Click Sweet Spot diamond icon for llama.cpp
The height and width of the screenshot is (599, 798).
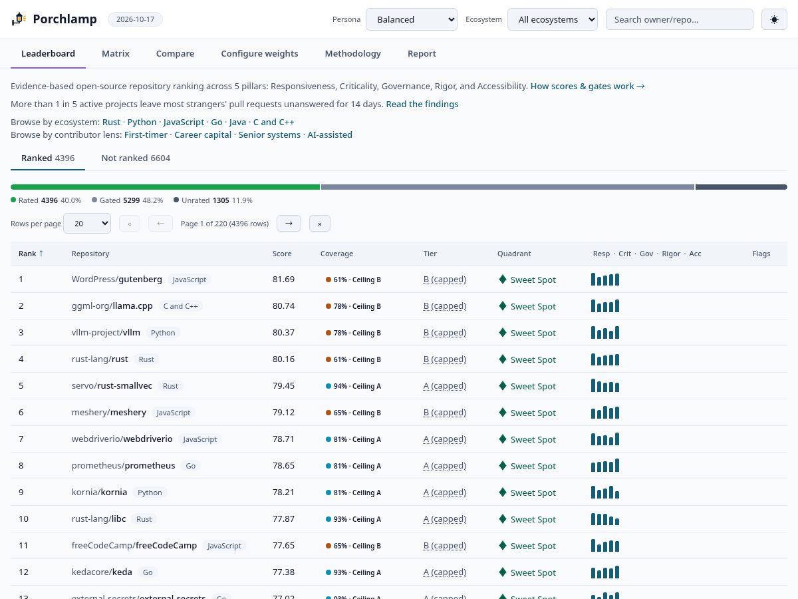click(503, 305)
